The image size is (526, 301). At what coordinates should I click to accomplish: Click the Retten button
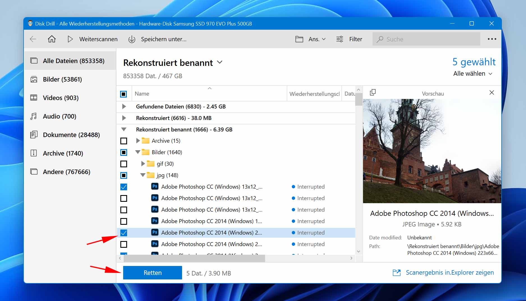[152, 273]
